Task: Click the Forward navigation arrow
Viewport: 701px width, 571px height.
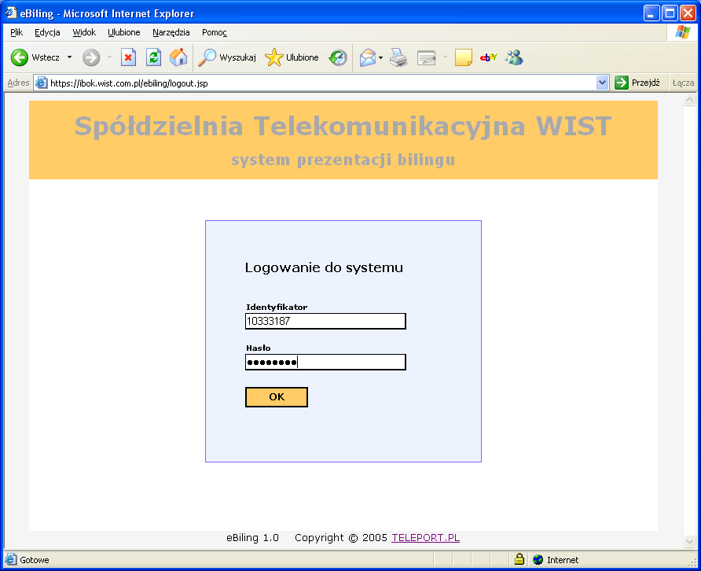Action: (91, 57)
